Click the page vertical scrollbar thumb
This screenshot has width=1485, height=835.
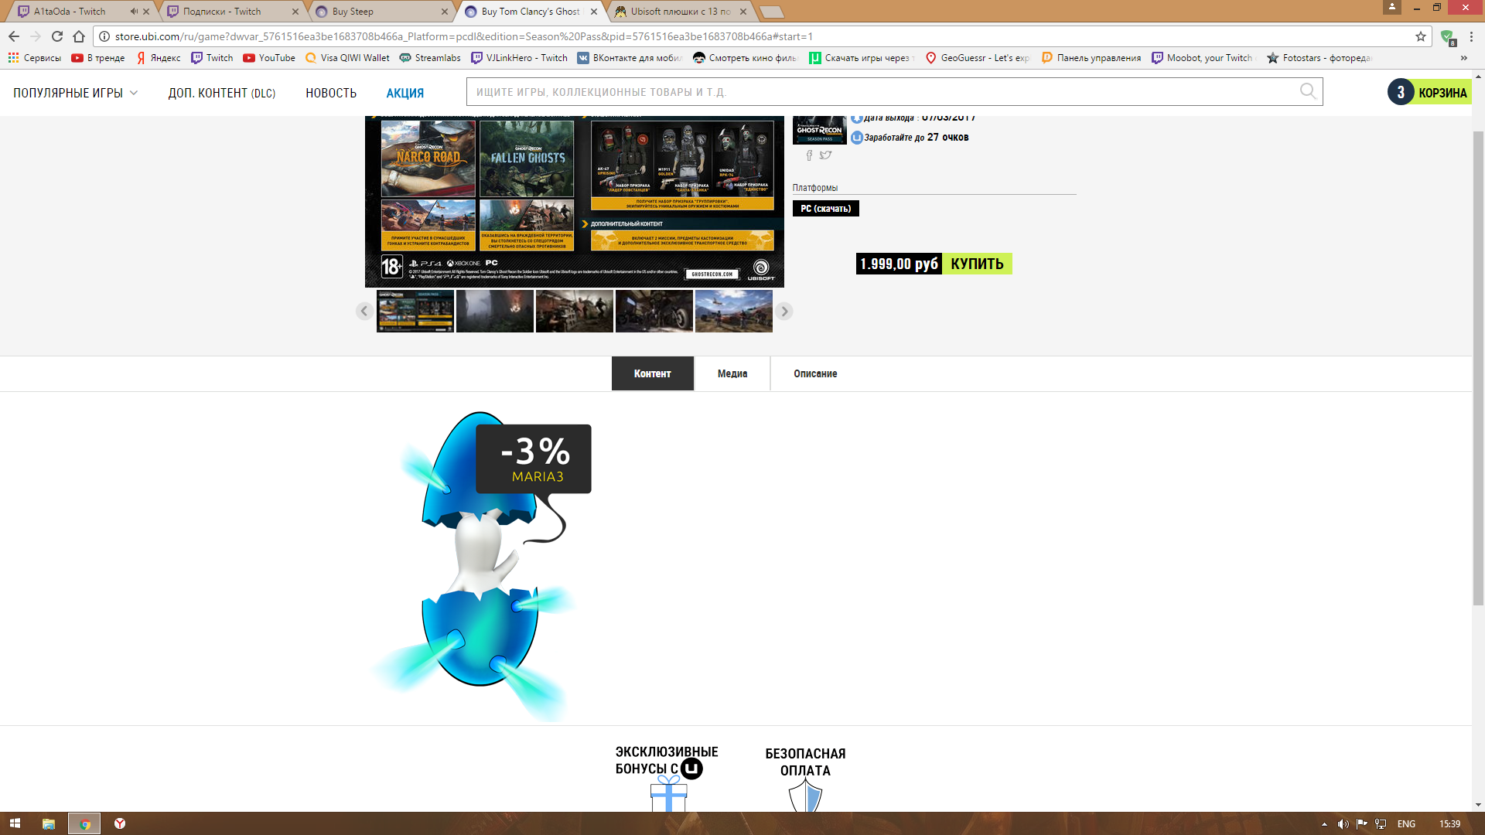click(x=1478, y=367)
